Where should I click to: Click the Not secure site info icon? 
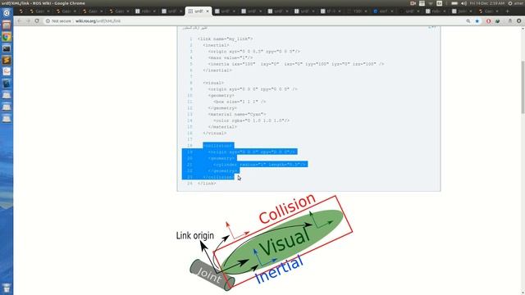(x=48, y=20)
